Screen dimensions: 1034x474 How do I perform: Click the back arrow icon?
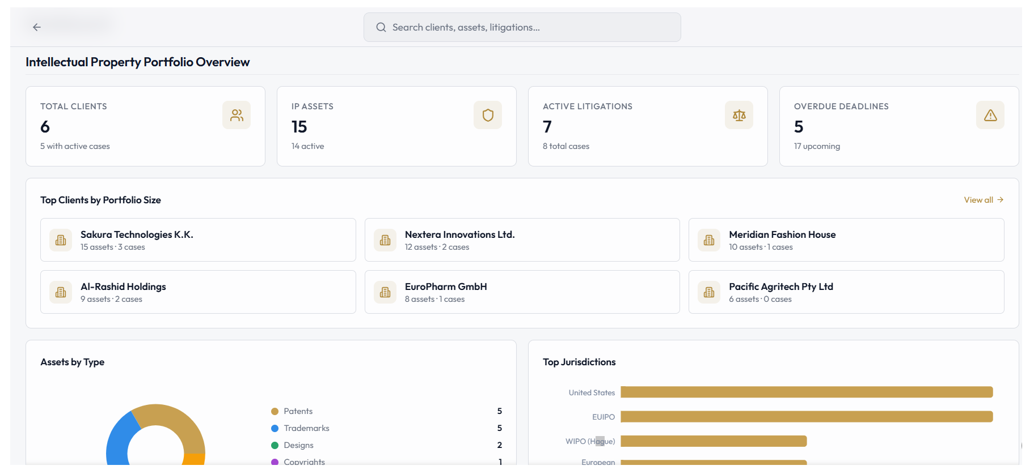(x=37, y=27)
